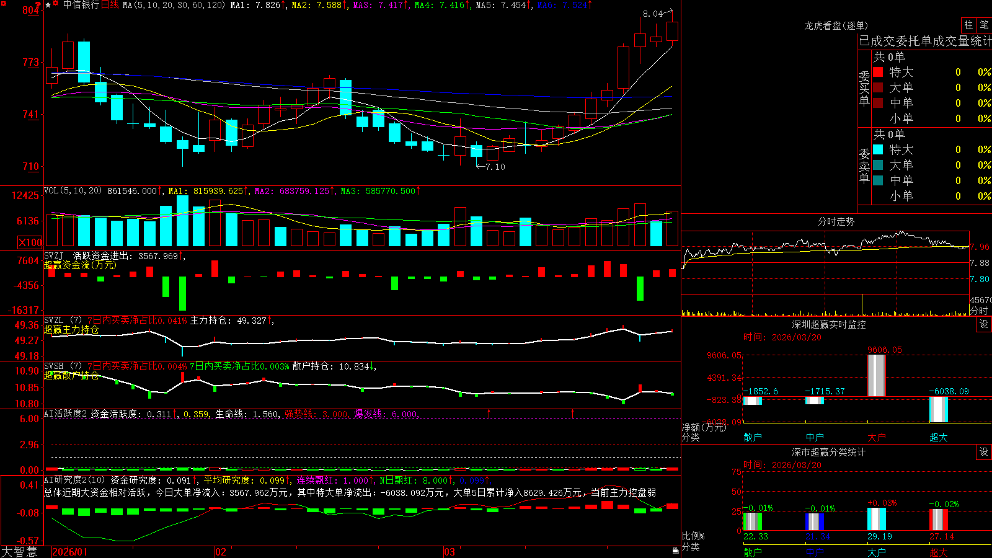The height and width of the screenshot is (558, 992).
Task: Click the 散户 -1852.6 bar in 实时监控
Action: [752, 401]
